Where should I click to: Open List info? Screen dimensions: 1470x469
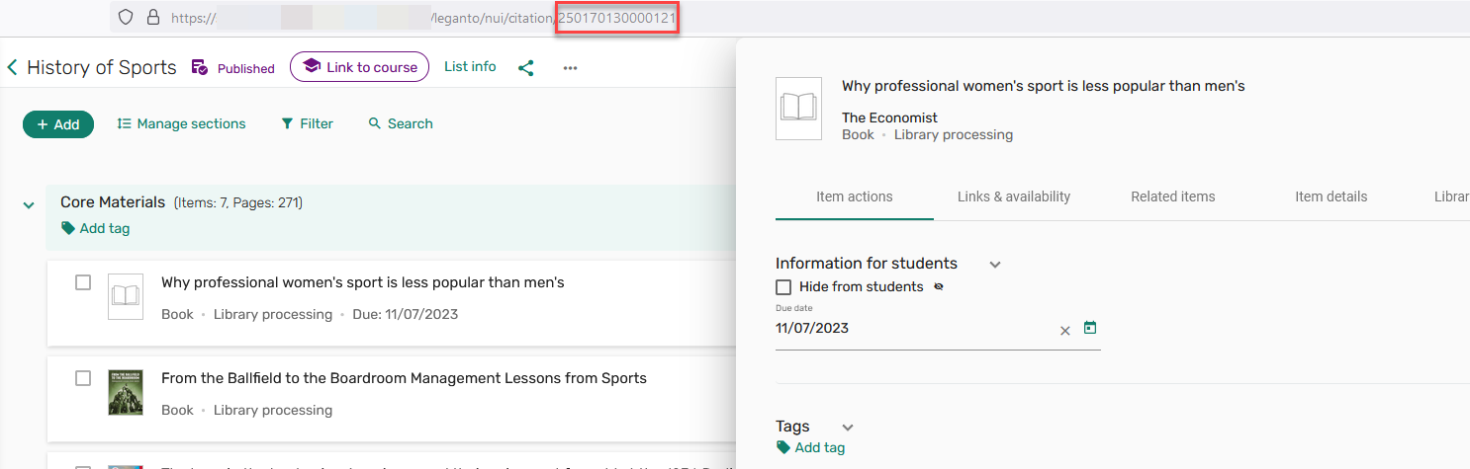click(x=470, y=66)
